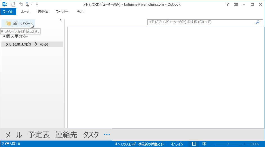Image resolution: width=265 pixels, height=147 pixels.
Task: Open Customize Quick Access Toolbar dropdown
Action: [37, 4]
